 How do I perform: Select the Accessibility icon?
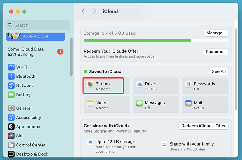(x=11, y=118)
